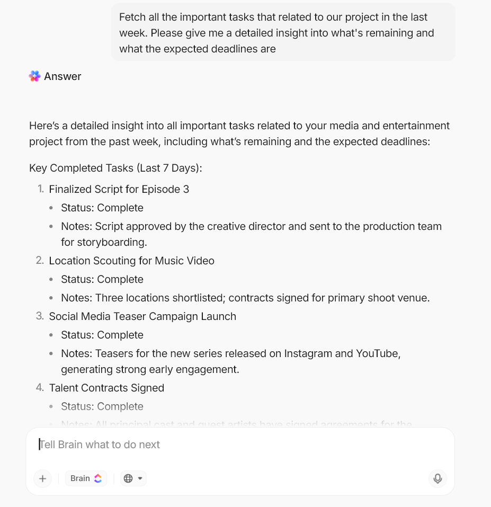Viewport: 491px width, 507px height.
Task: Toggle web search mode with the globe control
Action: coord(129,478)
